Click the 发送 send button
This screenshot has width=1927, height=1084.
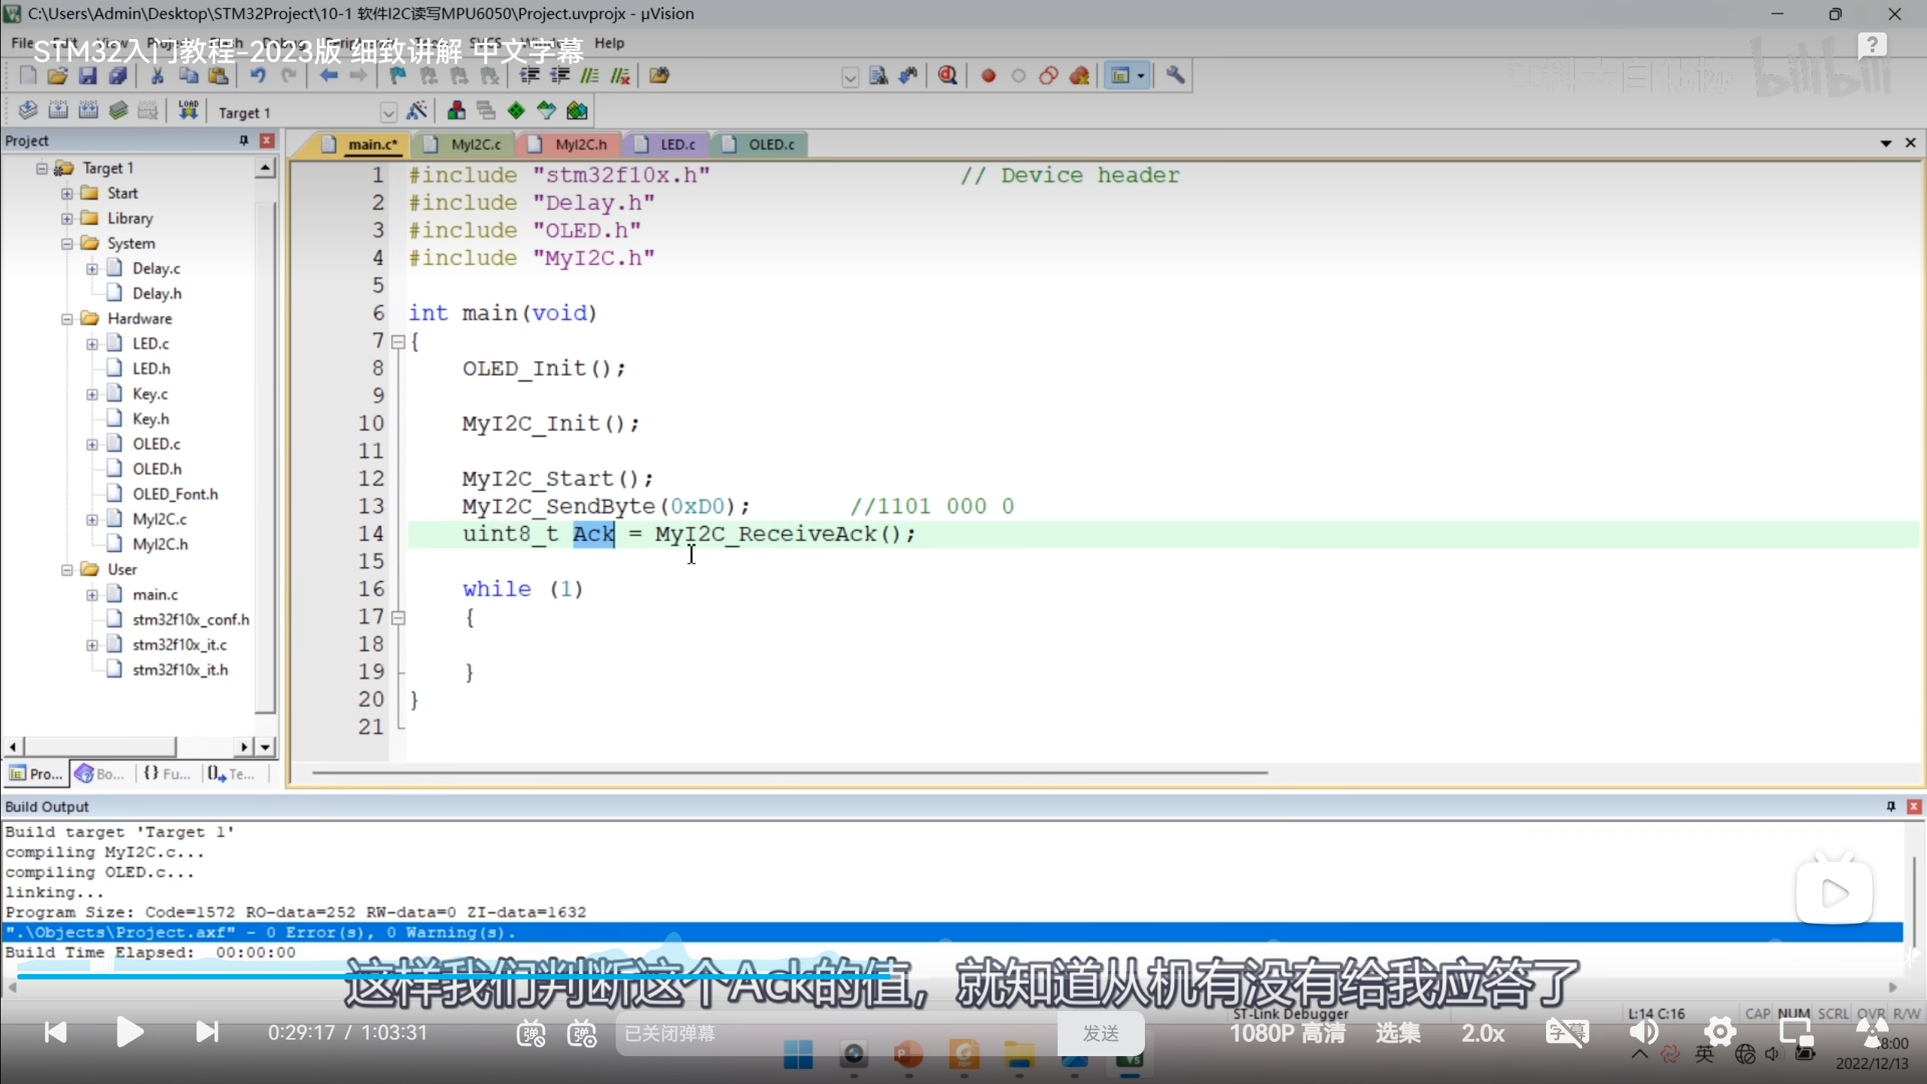click(x=1100, y=1033)
